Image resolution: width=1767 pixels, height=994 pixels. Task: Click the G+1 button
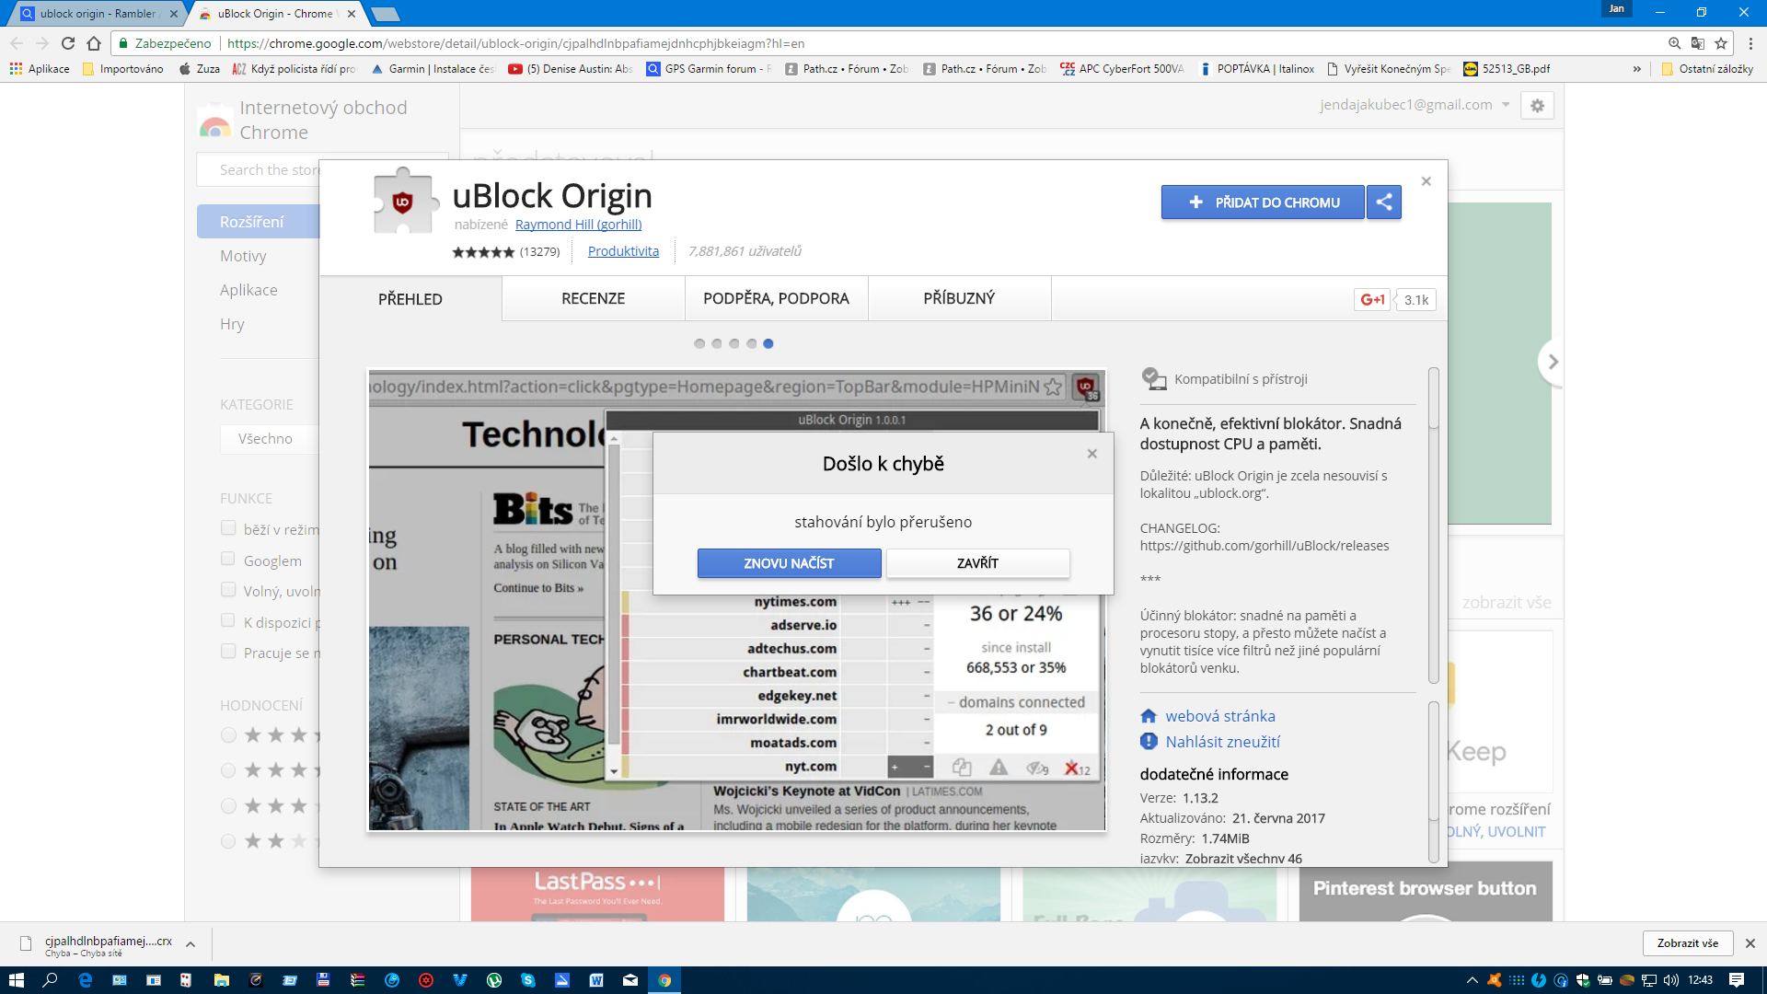pos(1372,299)
